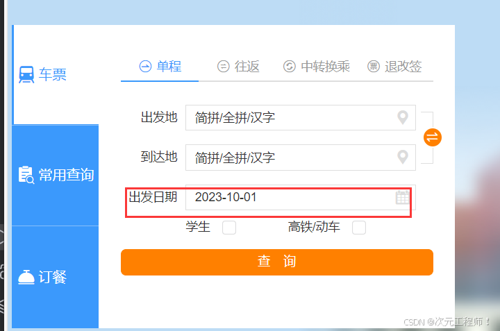Click the round-trip icon next to 往返
Image resolution: width=500 pixels, height=331 pixels.
coord(223,66)
